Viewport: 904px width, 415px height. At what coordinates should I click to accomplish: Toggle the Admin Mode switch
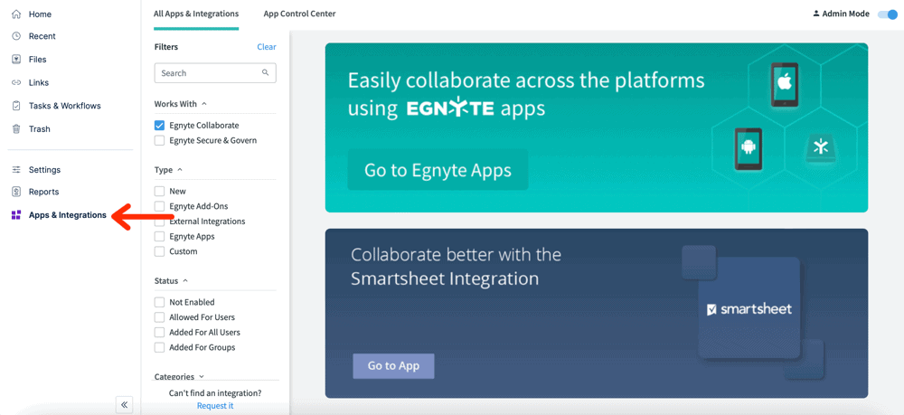(888, 14)
